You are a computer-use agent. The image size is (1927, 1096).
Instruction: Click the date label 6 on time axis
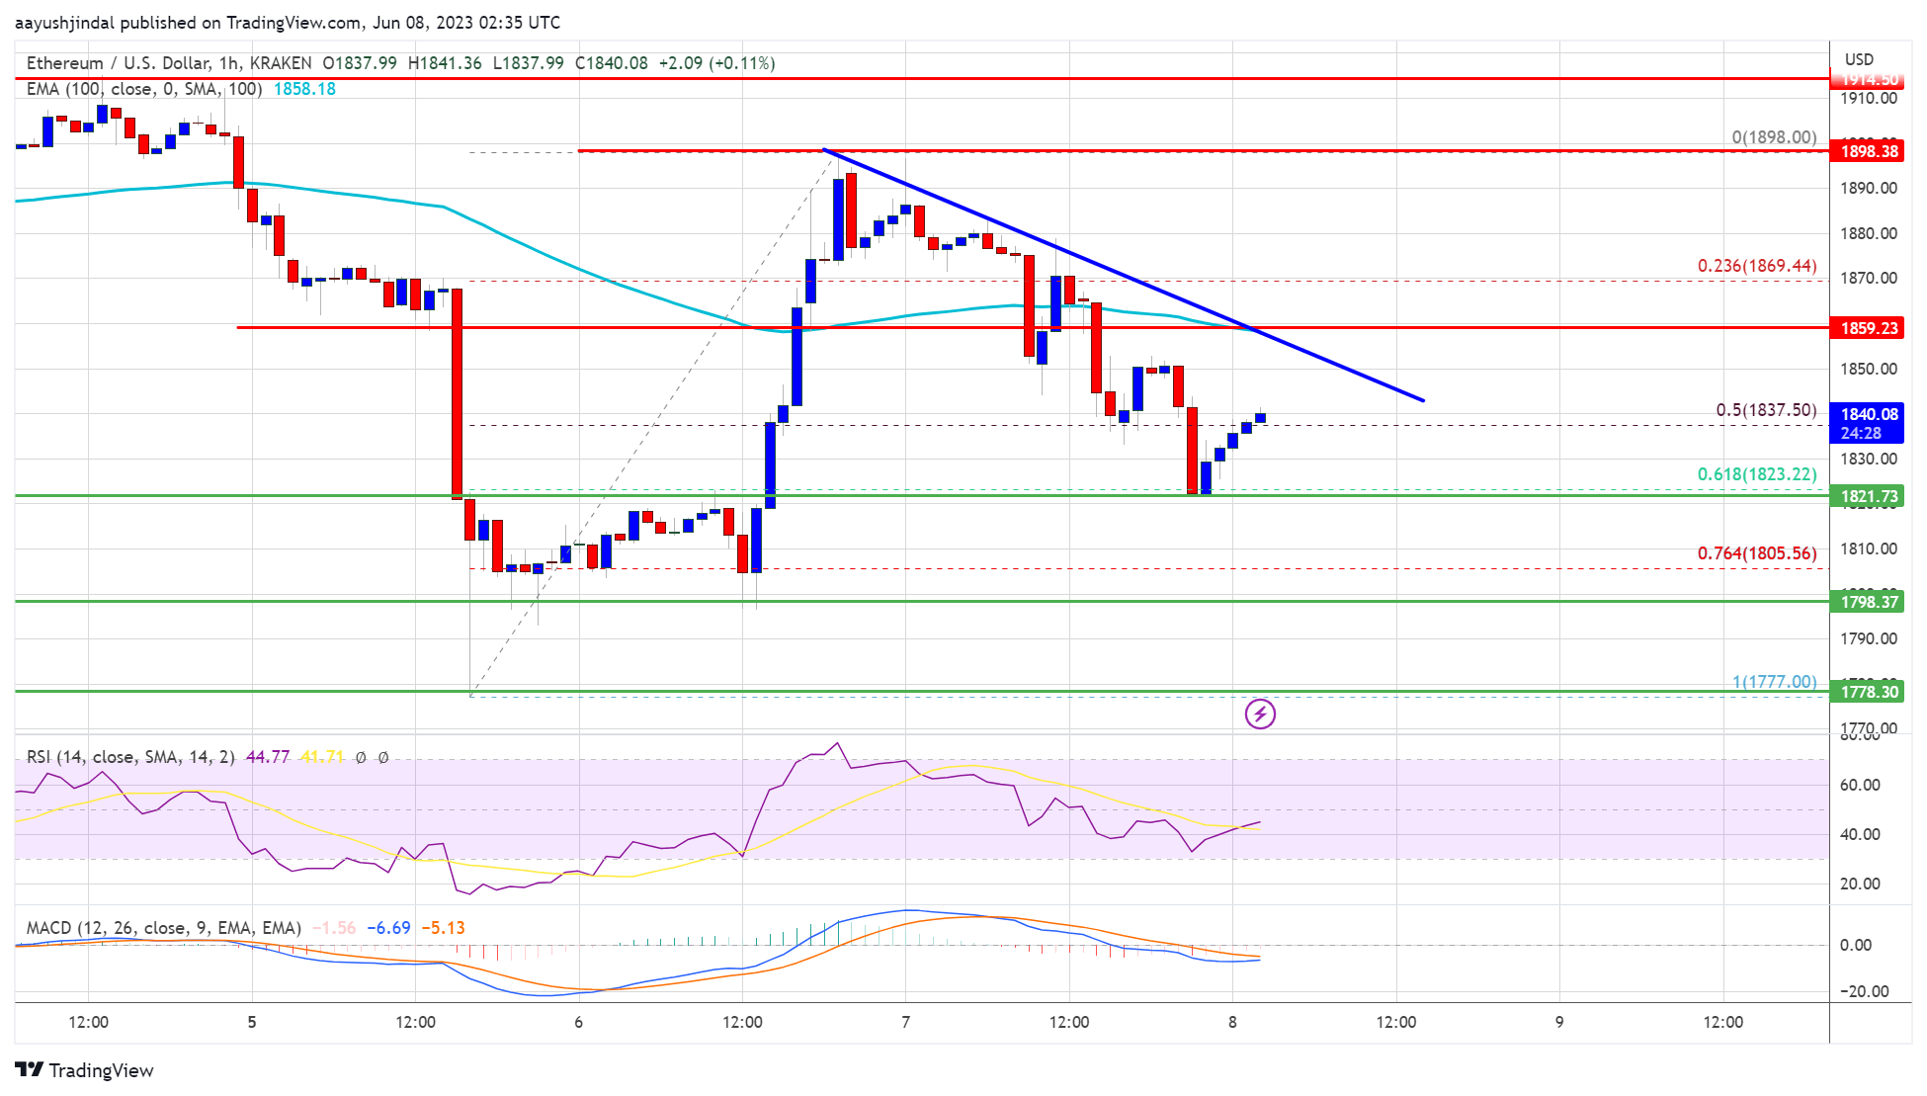(578, 1022)
